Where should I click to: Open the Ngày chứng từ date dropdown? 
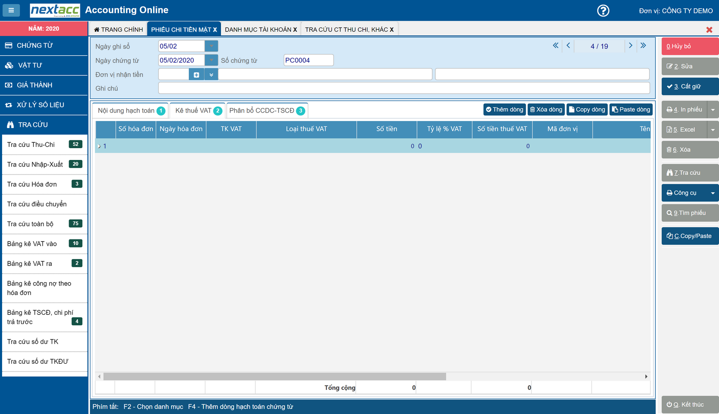(211, 60)
